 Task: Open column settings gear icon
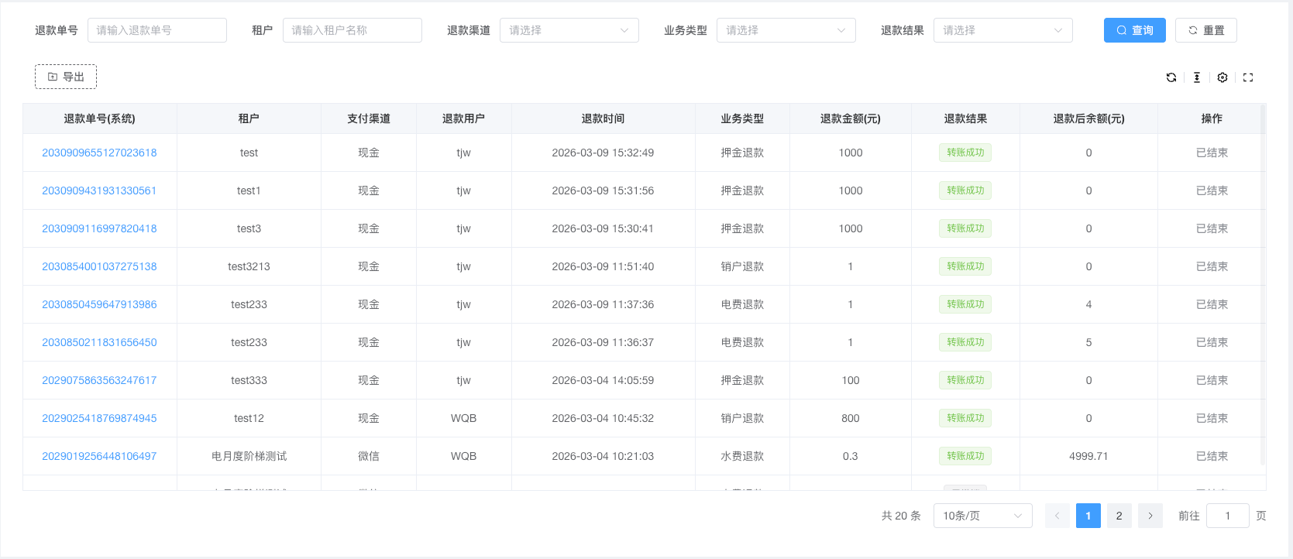1223,77
